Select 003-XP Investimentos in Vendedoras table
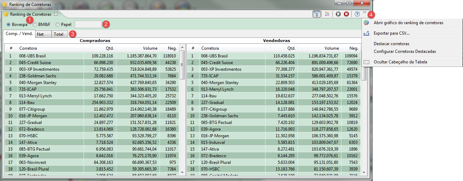Screen dimensions: 463x181 [274, 69]
